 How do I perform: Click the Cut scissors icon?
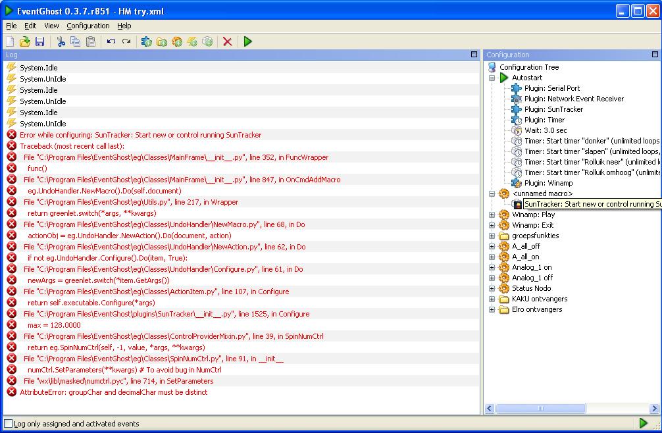[61, 41]
